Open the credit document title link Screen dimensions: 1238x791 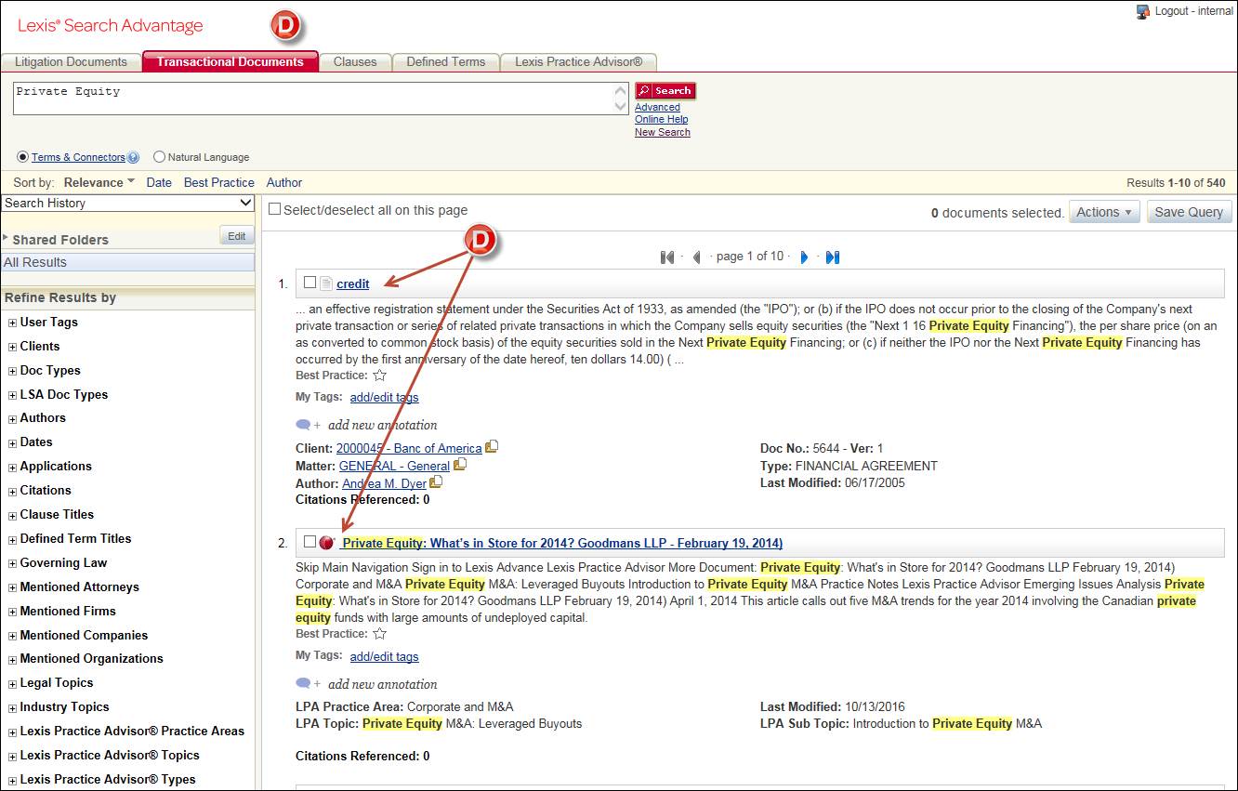pos(353,283)
